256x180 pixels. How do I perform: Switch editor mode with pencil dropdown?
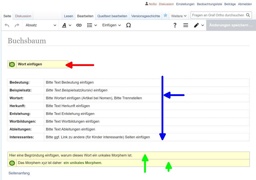[199, 25]
